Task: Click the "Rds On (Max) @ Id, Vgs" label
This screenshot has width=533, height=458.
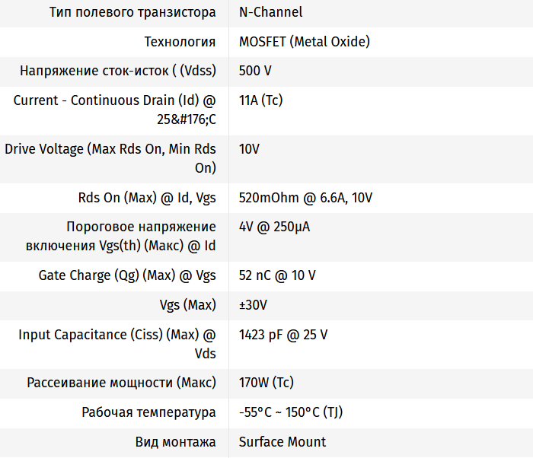Action: point(147,198)
